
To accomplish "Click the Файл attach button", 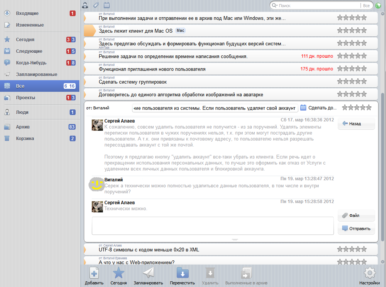I will tap(356, 215).
